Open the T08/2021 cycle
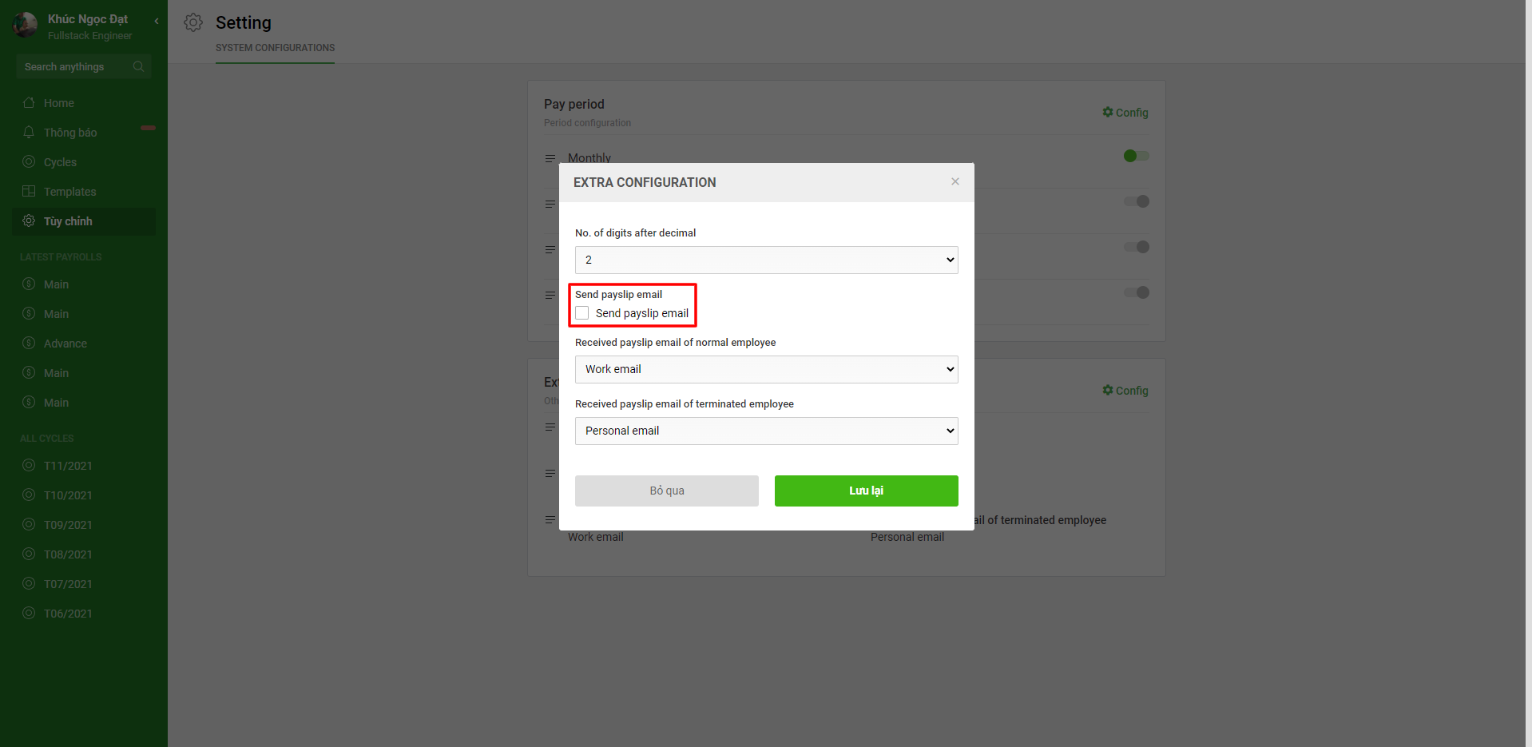Viewport: 1532px width, 747px height. [84, 554]
